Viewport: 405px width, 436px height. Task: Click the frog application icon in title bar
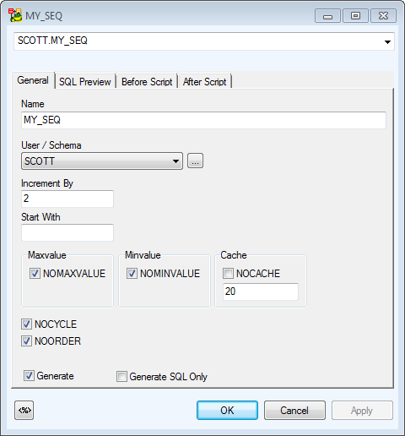15,15
